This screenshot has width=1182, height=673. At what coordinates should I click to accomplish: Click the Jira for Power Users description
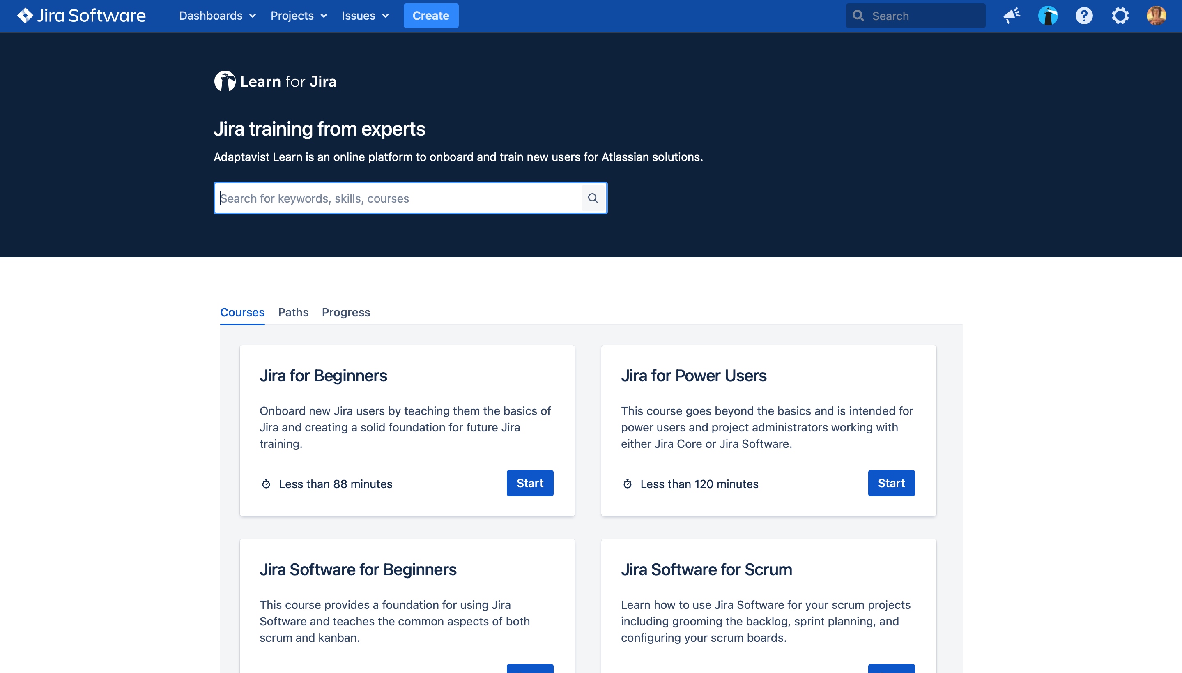[x=767, y=427]
